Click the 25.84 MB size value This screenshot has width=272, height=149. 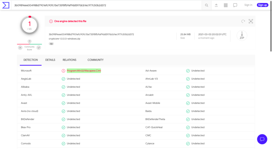point(185,35)
